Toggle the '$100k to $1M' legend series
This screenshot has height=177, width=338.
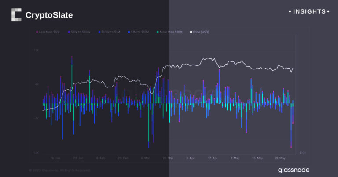point(109,32)
